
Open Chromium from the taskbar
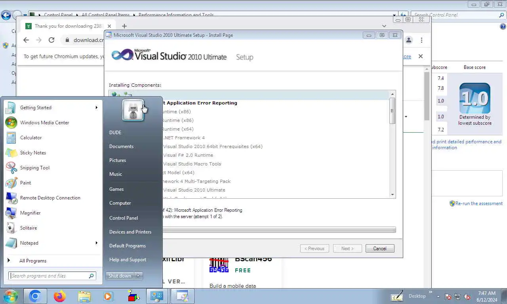(x=35, y=296)
